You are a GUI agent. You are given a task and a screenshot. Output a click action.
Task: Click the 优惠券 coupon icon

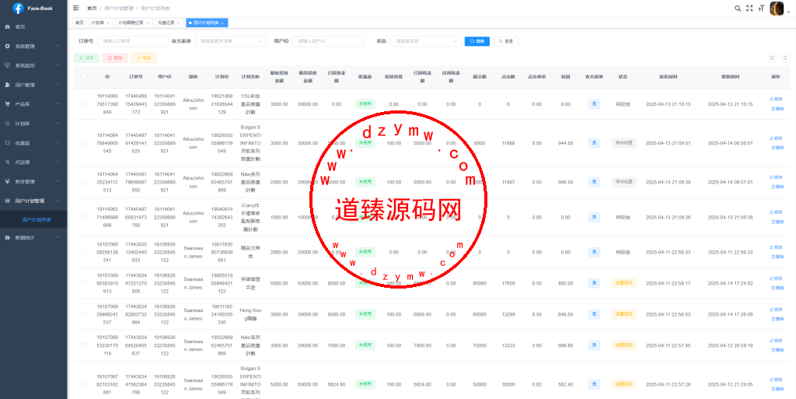[7, 143]
